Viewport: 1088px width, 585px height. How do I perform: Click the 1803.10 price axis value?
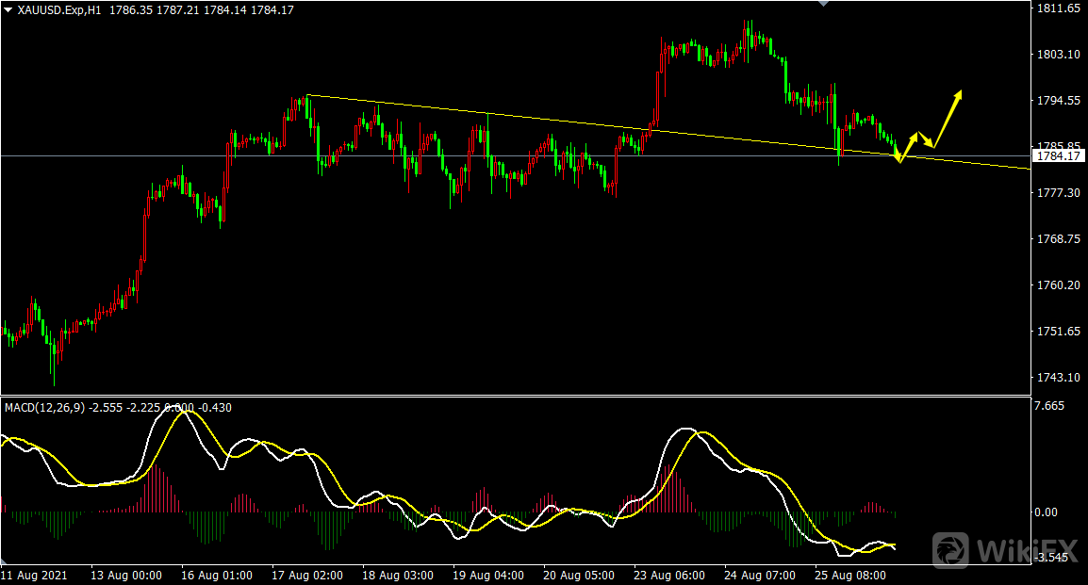1057,55
